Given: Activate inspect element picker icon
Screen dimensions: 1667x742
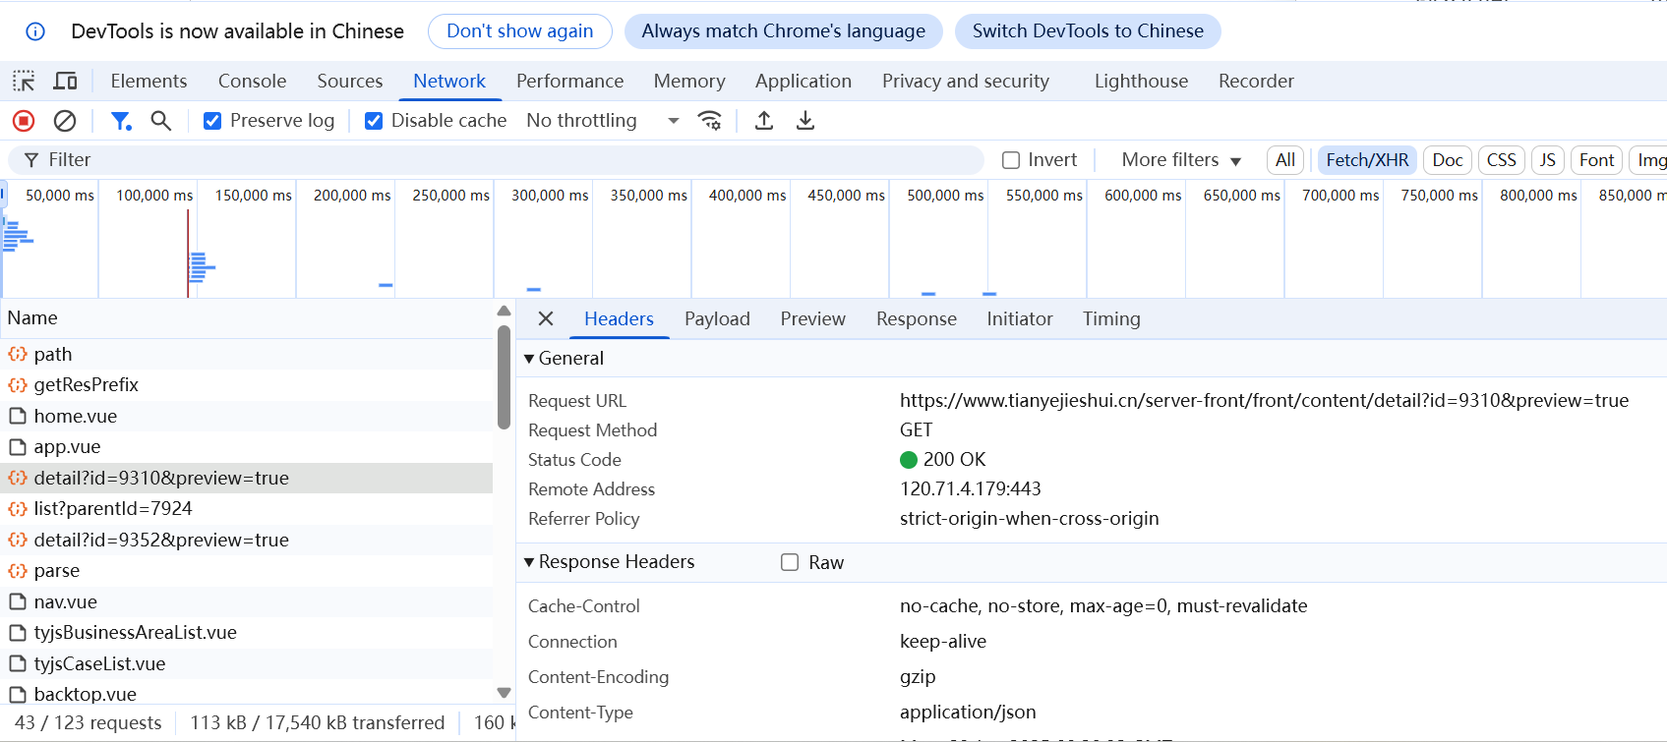Looking at the screenshot, I should 24,82.
